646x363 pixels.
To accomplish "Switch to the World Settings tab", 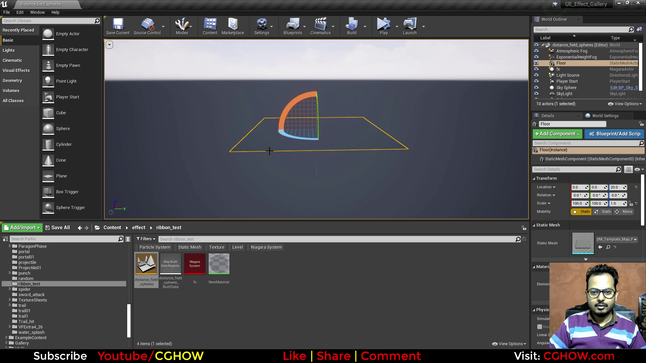I will click(605, 116).
